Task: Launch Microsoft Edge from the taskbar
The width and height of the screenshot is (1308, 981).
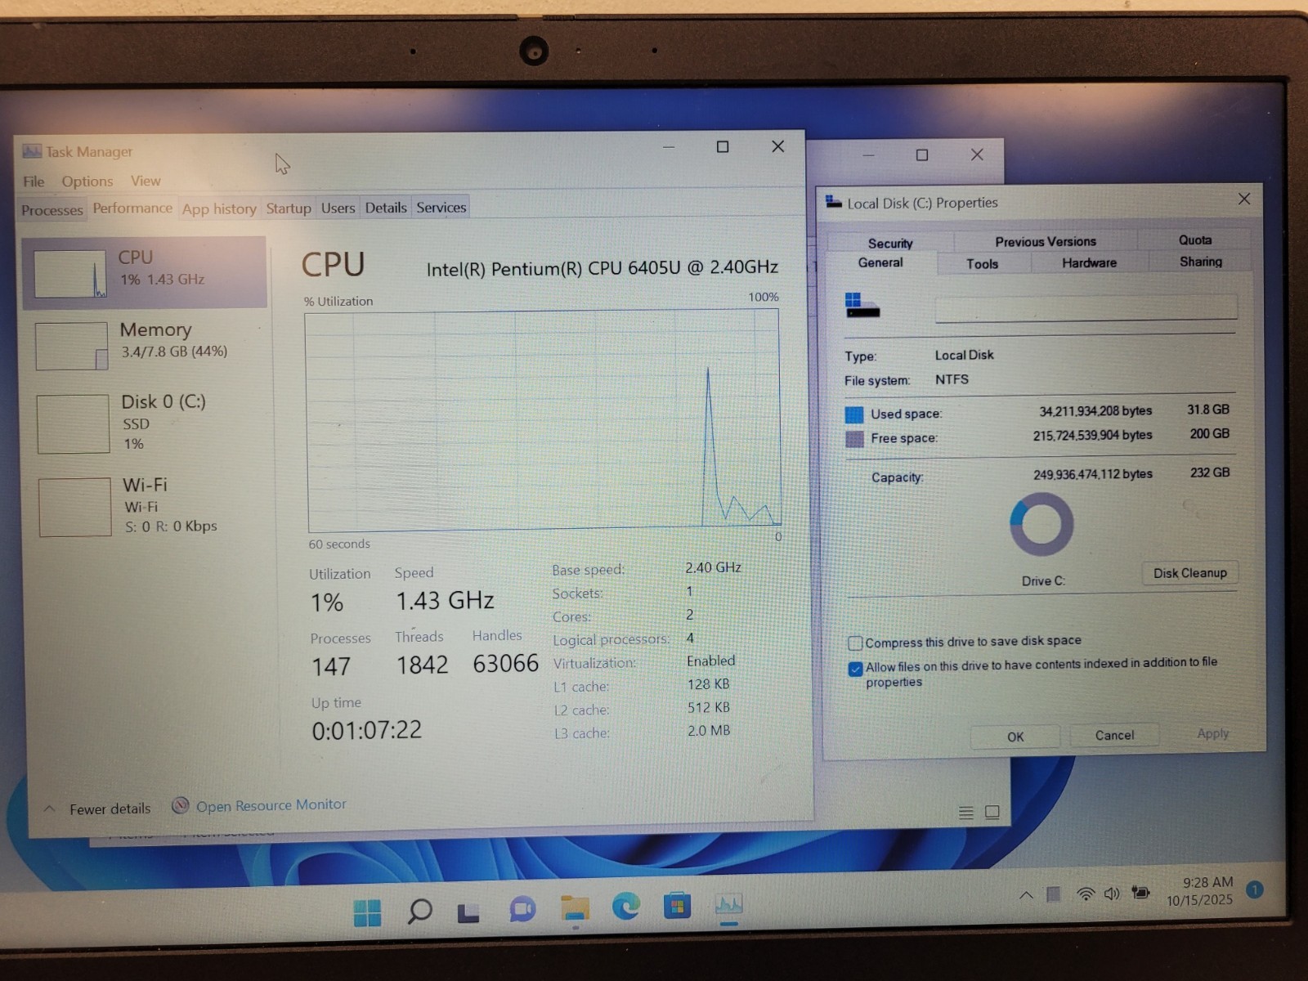Action: [x=626, y=907]
